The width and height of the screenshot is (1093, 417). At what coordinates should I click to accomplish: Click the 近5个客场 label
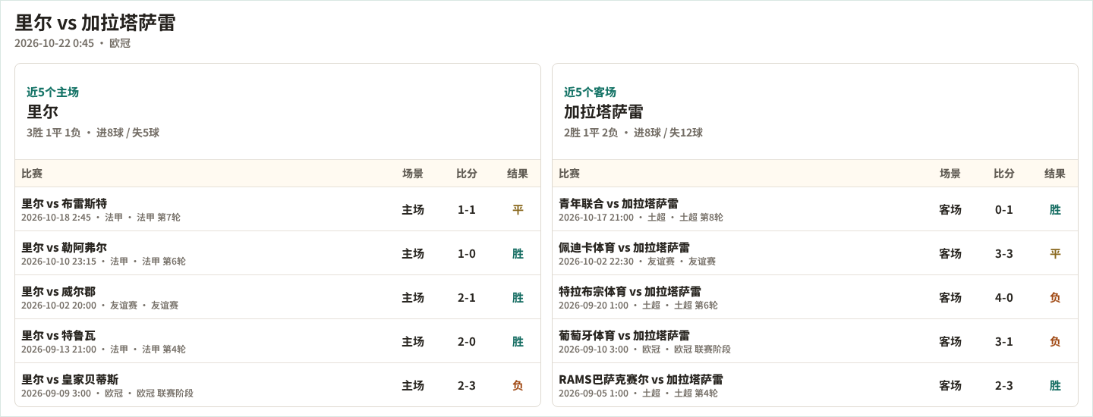[x=590, y=92]
